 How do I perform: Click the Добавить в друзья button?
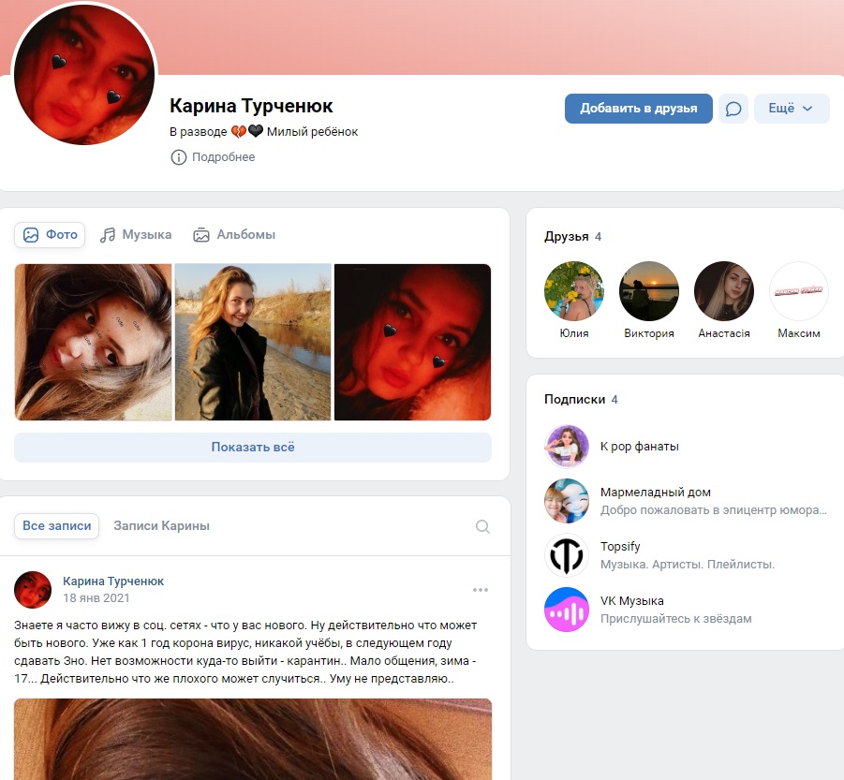point(638,109)
